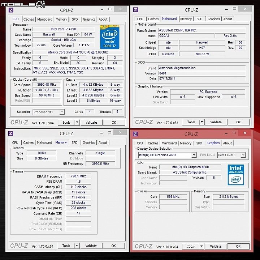Screen dimensions: 260x260
Task: Click the Southbridge value H97
Action: coord(202,48)
